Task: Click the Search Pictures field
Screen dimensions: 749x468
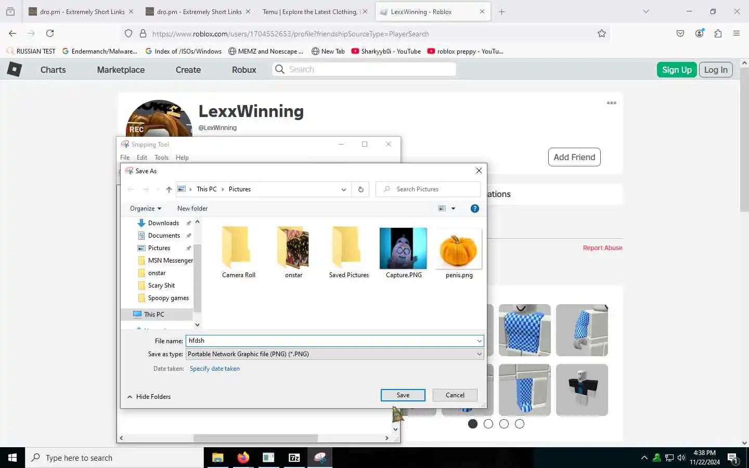Action: [x=428, y=189]
